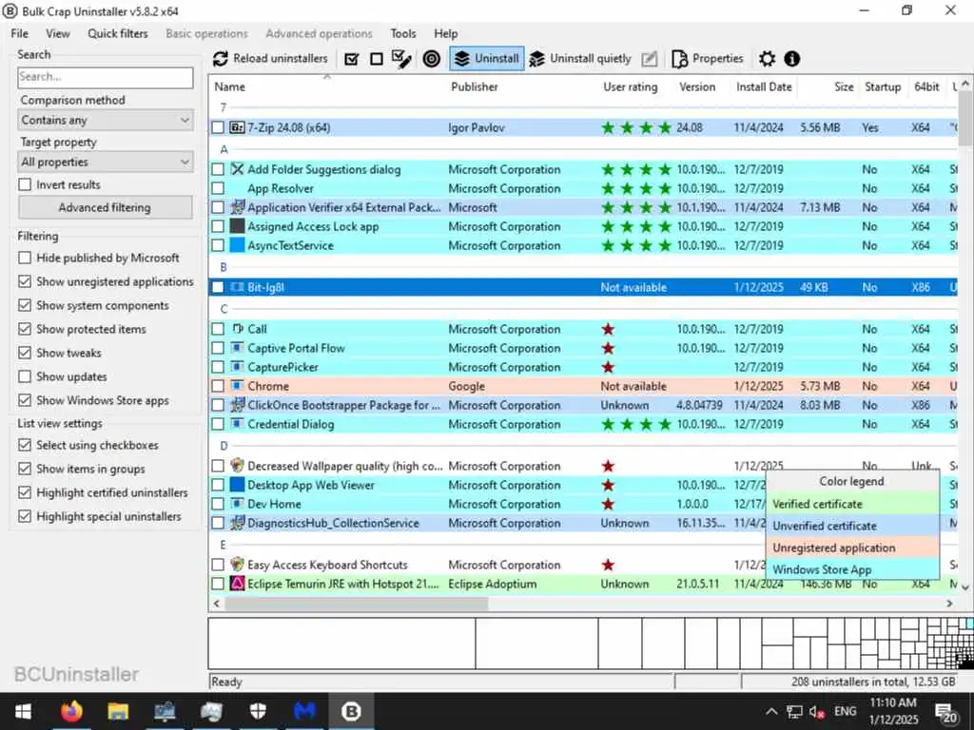Click the Application Verifier installer icon

(237, 207)
